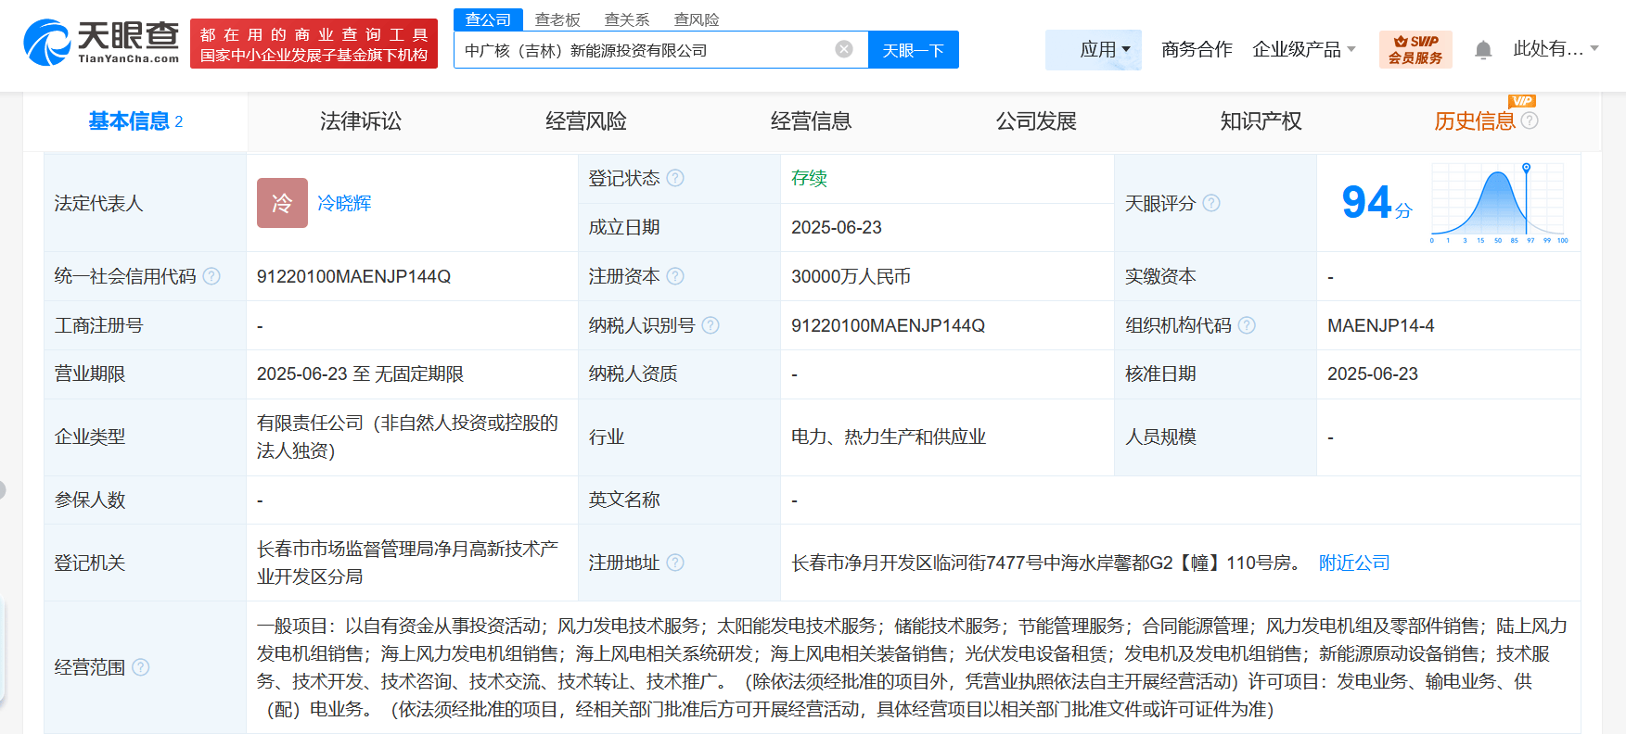
Task: Click the help icon beside 组织机构代码
Action: point(1247,325)
